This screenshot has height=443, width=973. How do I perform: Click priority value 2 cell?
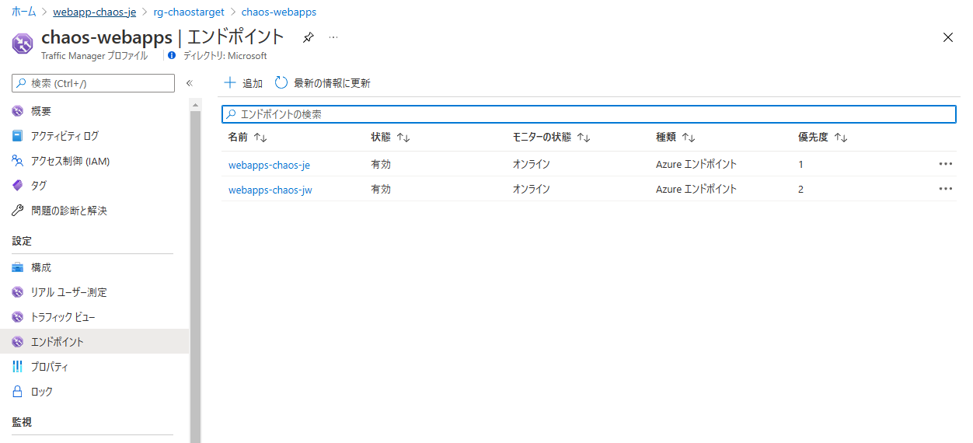tap(800, 190)
